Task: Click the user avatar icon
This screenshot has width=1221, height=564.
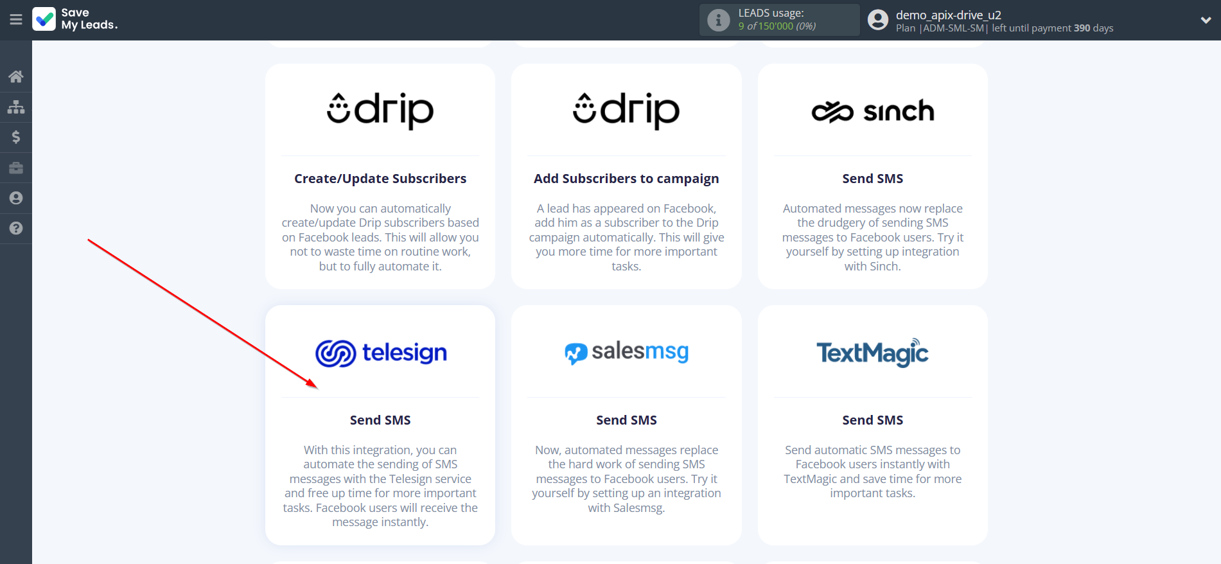Action: click(877, 21)
